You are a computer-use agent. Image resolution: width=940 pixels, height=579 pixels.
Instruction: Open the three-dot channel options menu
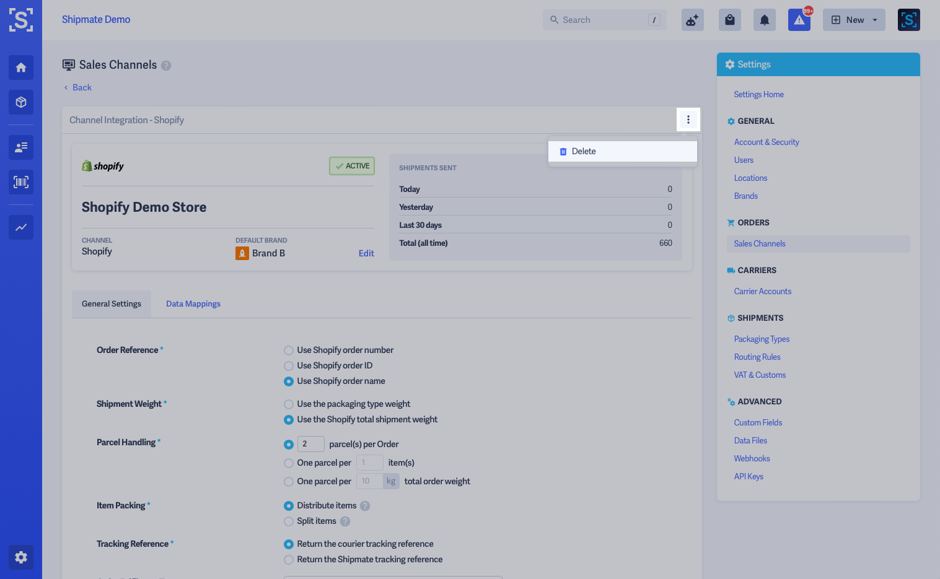688,120
